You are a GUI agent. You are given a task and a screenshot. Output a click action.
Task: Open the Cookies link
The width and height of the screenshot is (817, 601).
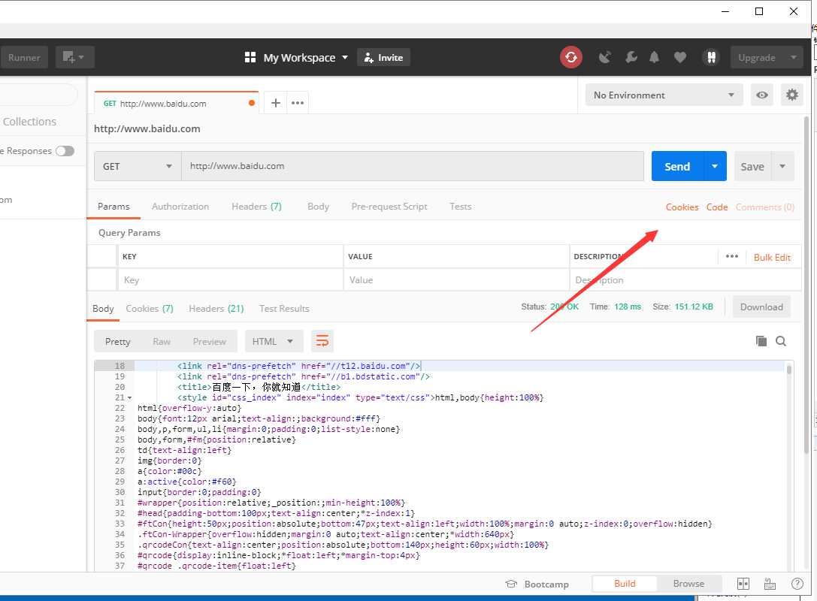tap(682, 207)
